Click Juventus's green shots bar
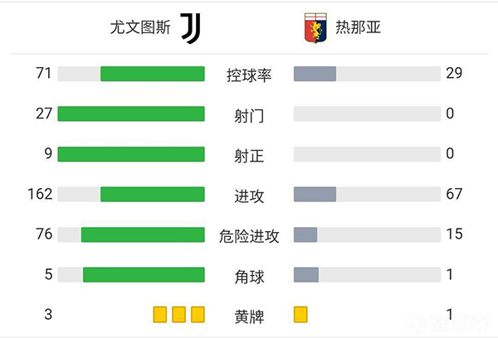The width and height of the screenshot is (498, 338). coord(131,113)
